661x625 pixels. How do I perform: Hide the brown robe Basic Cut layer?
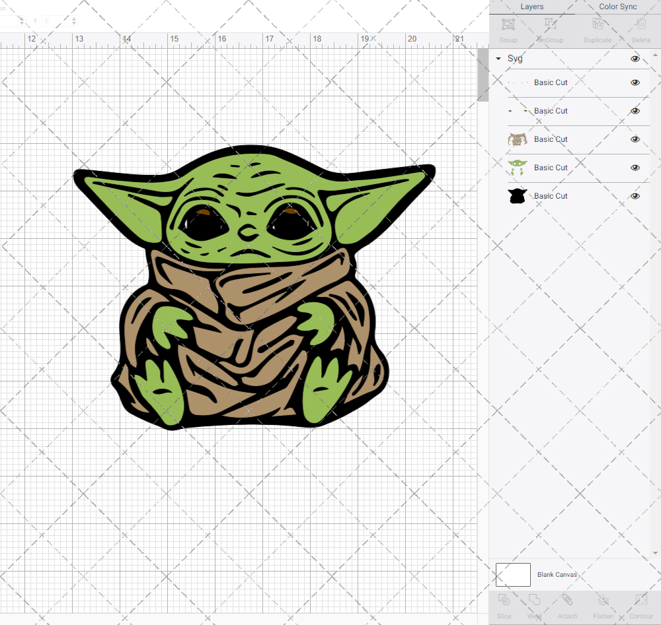coord(635,139)
